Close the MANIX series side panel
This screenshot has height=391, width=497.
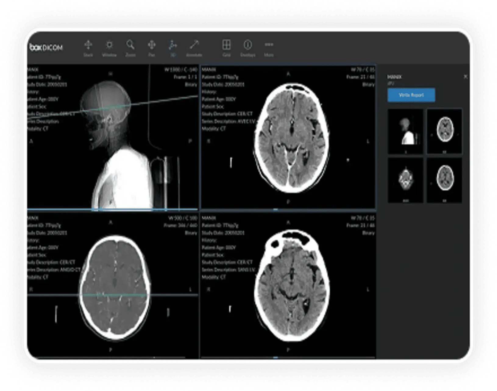point(465,77)
